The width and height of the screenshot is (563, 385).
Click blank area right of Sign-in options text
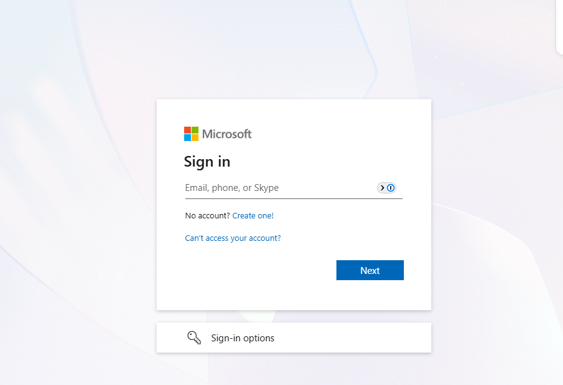pos(352,338)
